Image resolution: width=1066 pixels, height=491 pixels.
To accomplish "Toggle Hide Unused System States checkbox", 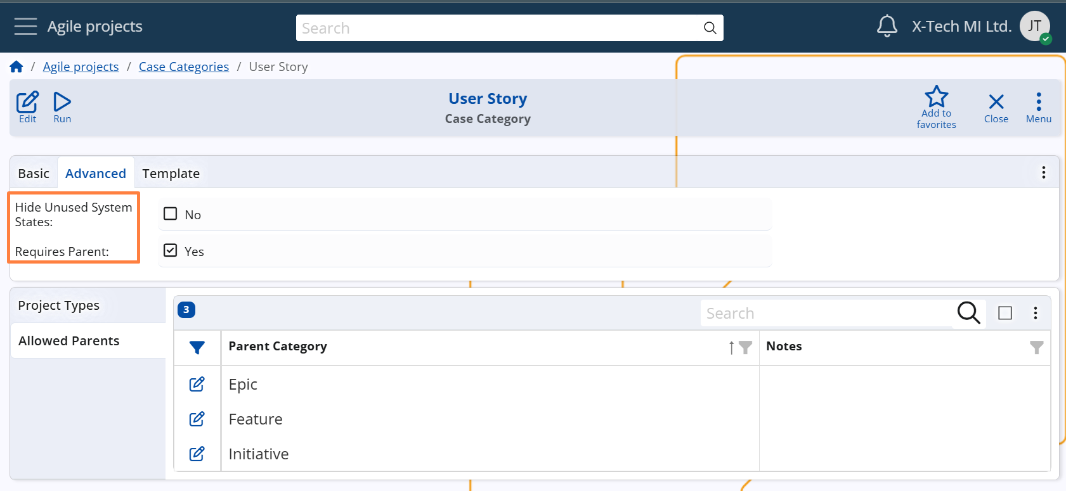I will tap(171, 214).
